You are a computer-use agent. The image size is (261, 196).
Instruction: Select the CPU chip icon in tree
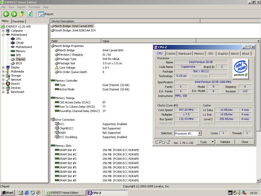pos(13,39)
